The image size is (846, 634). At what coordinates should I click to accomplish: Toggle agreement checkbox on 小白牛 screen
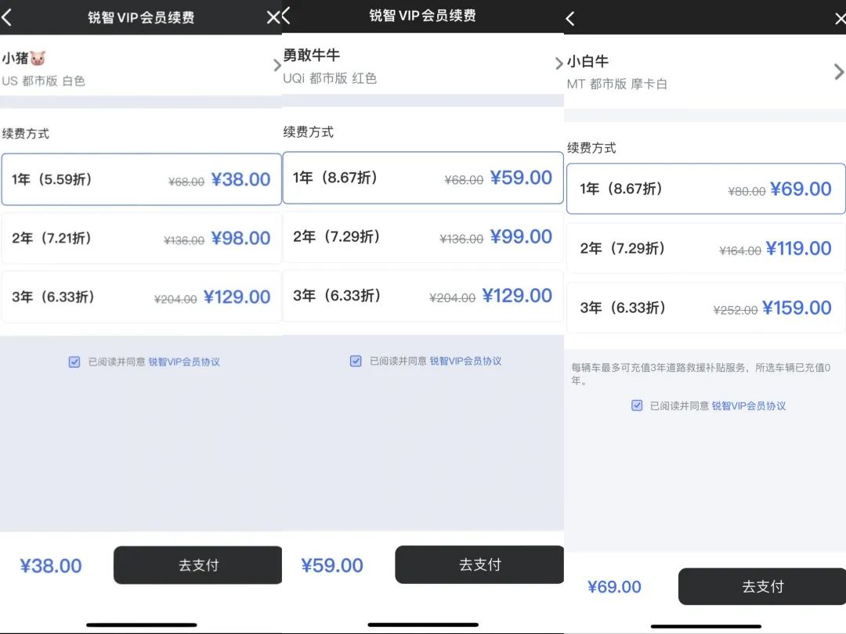tap(637, 405)
